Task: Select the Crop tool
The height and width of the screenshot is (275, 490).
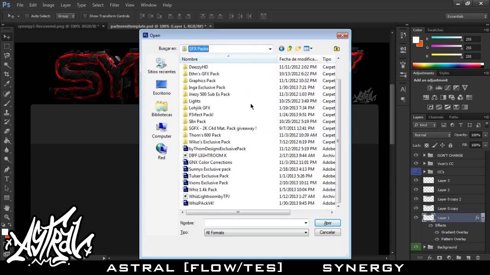Action: (7, 74)
